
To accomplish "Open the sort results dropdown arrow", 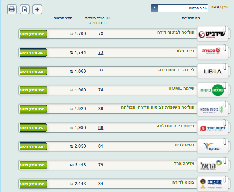I will click(x=154, y=8).
